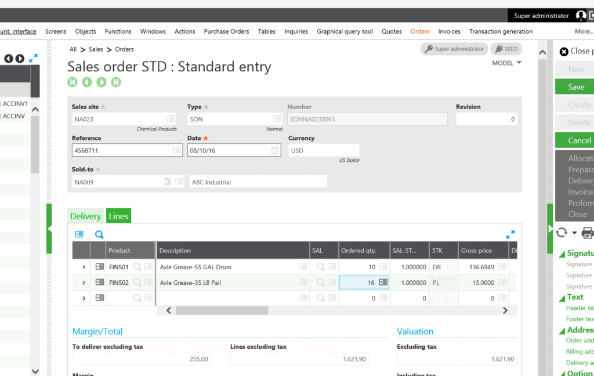Open the calendar picker in Date field
Screen dimensions: 594x376
275,150
